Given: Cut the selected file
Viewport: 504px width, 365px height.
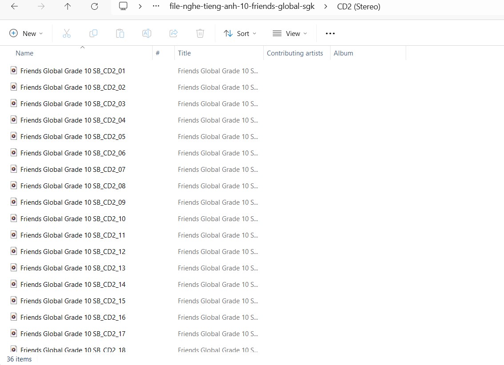Looking at the screenshot, I should point(67,33).
